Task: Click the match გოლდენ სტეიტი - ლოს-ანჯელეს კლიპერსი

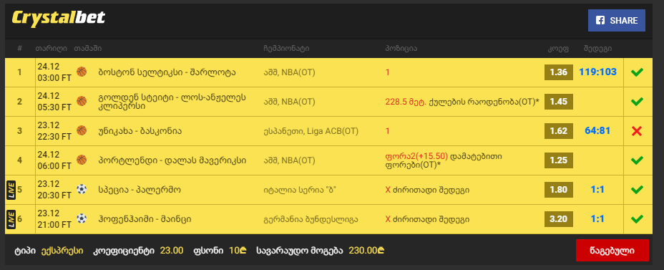Action: (x=172, y=102)
